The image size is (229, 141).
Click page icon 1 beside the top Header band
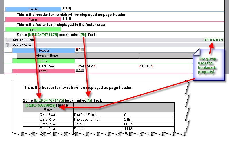[x=63, y=9]
